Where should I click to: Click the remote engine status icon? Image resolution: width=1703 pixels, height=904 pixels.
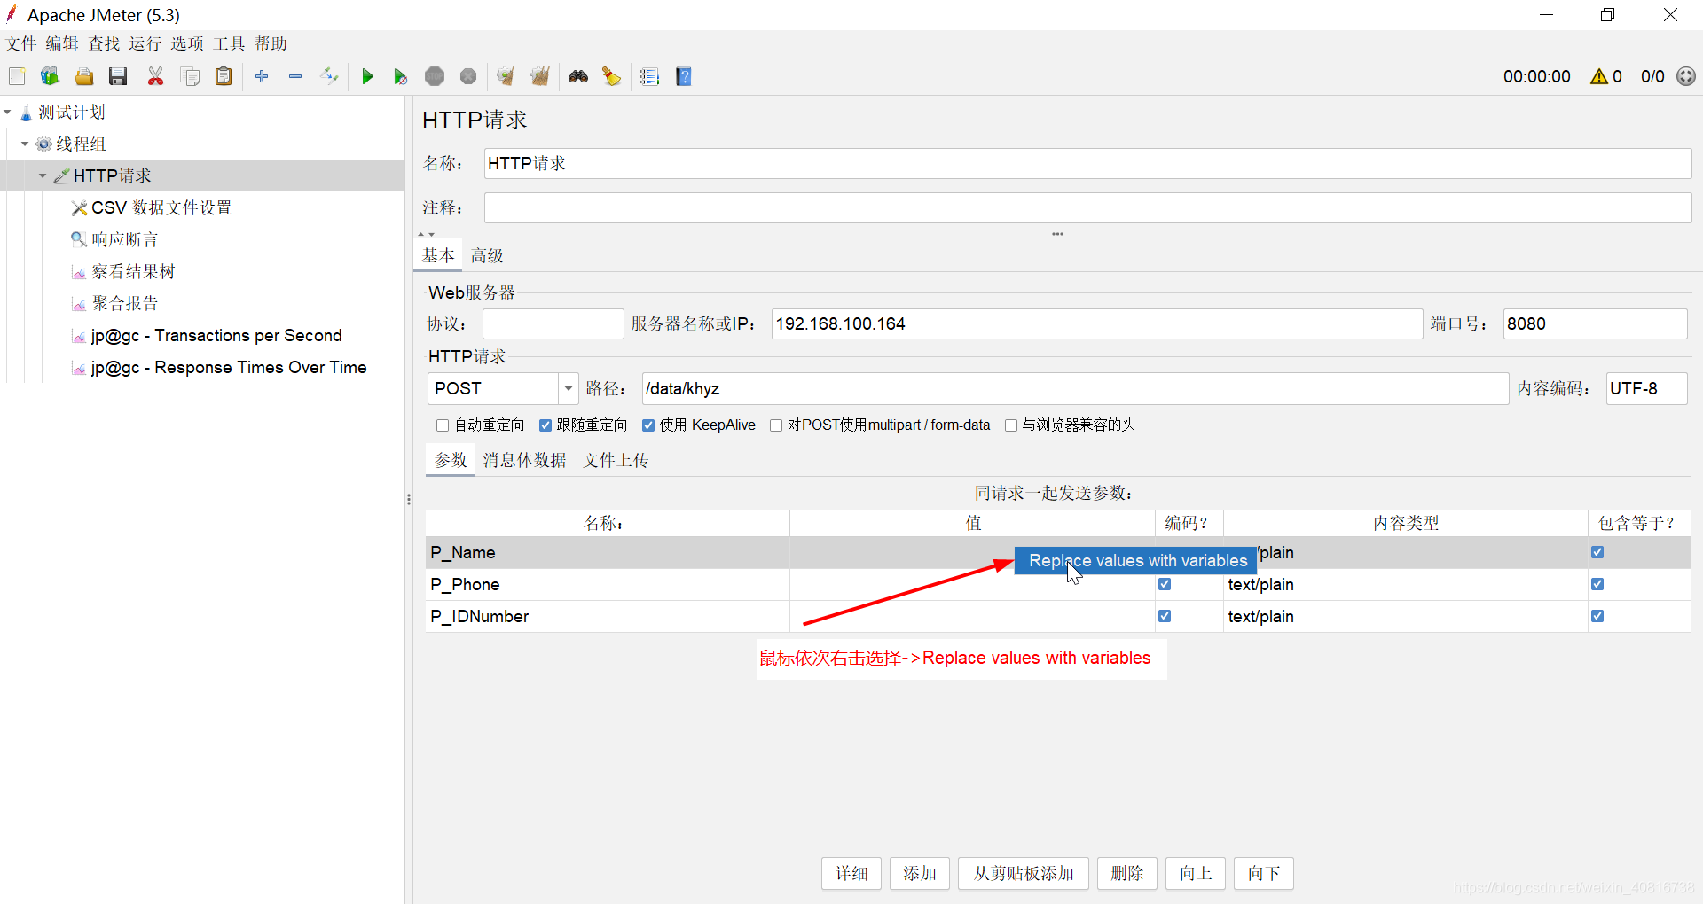(1686, 76)
